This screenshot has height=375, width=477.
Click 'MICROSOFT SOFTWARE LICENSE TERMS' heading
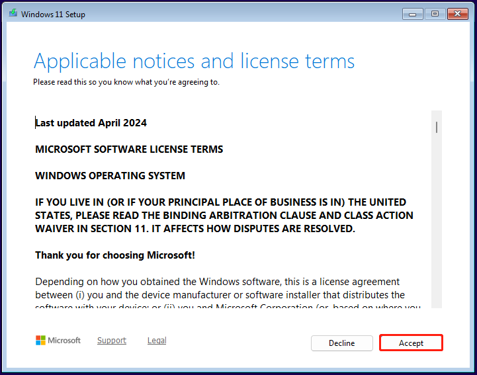(129, 149)
